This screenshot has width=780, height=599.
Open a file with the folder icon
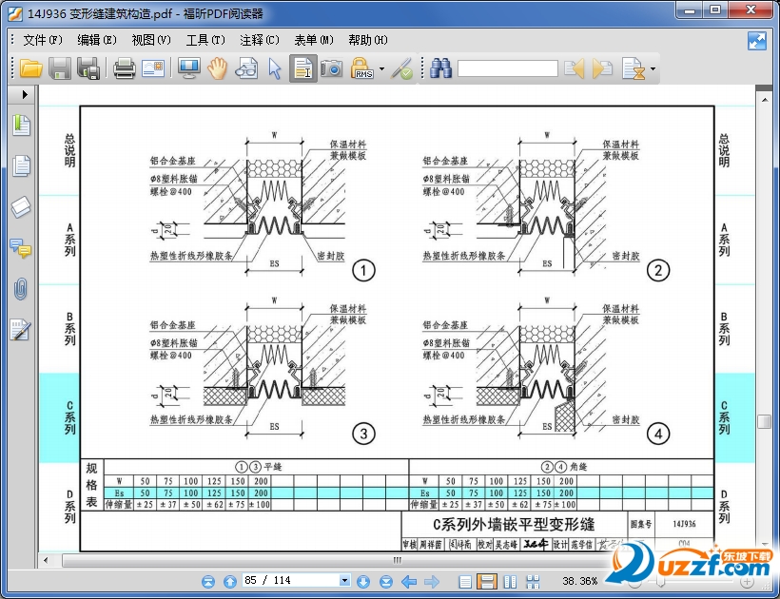pos(30,68)
